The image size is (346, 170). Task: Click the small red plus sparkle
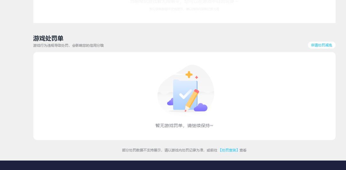click(196, 77)
